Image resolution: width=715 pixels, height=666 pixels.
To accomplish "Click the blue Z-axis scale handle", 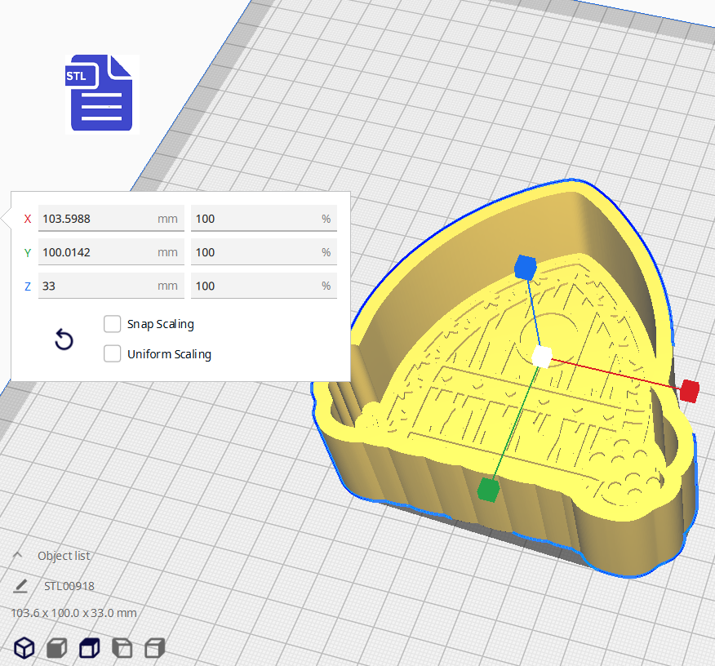I will coord(524,266).
